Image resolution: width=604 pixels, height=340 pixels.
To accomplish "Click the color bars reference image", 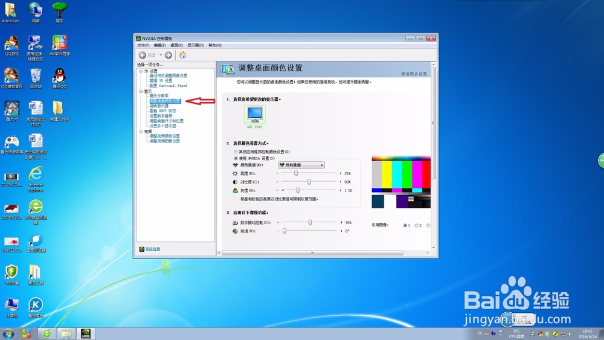I will 401,182.
